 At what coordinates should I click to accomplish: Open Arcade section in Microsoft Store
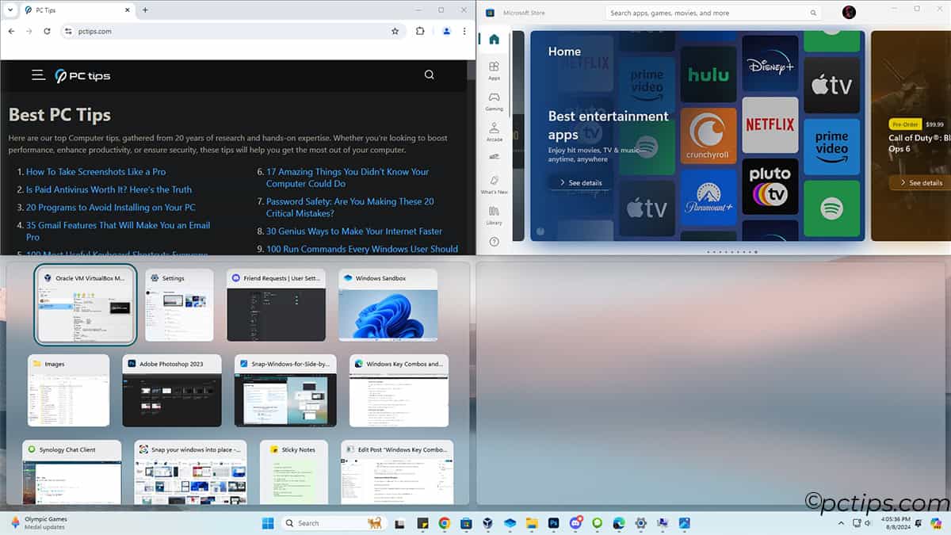point(494,131)
